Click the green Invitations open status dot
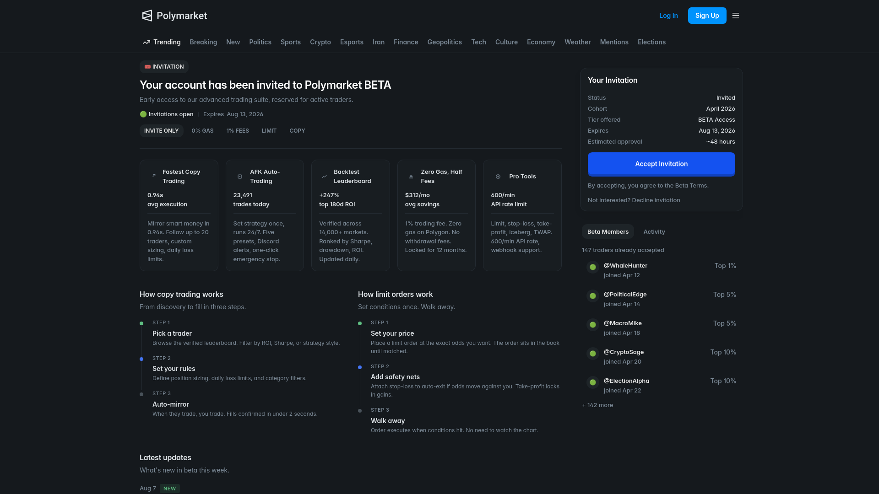 143,114
